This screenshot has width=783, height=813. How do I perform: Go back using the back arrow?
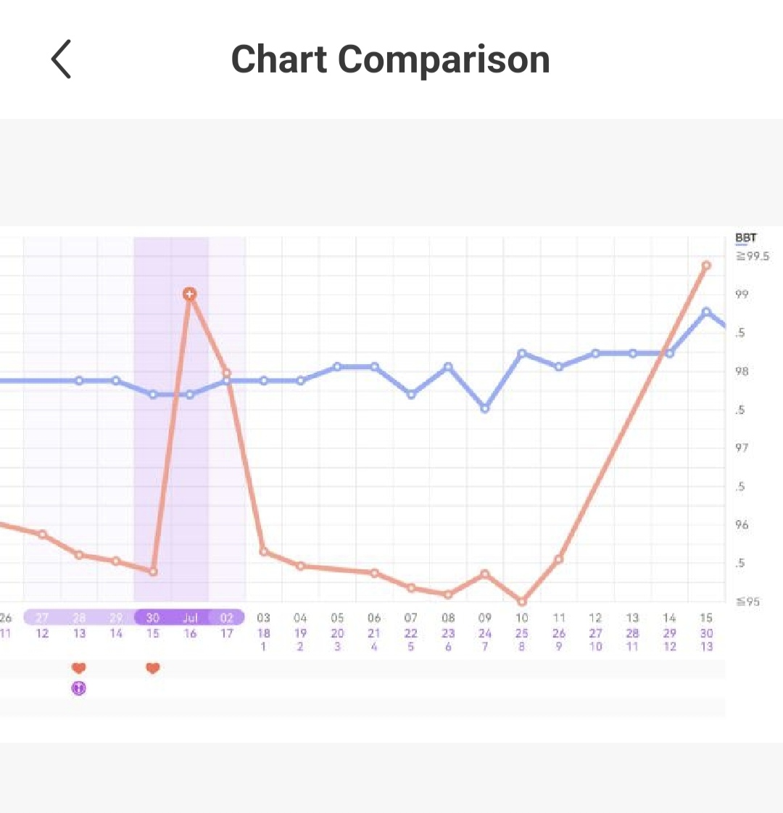62,59
